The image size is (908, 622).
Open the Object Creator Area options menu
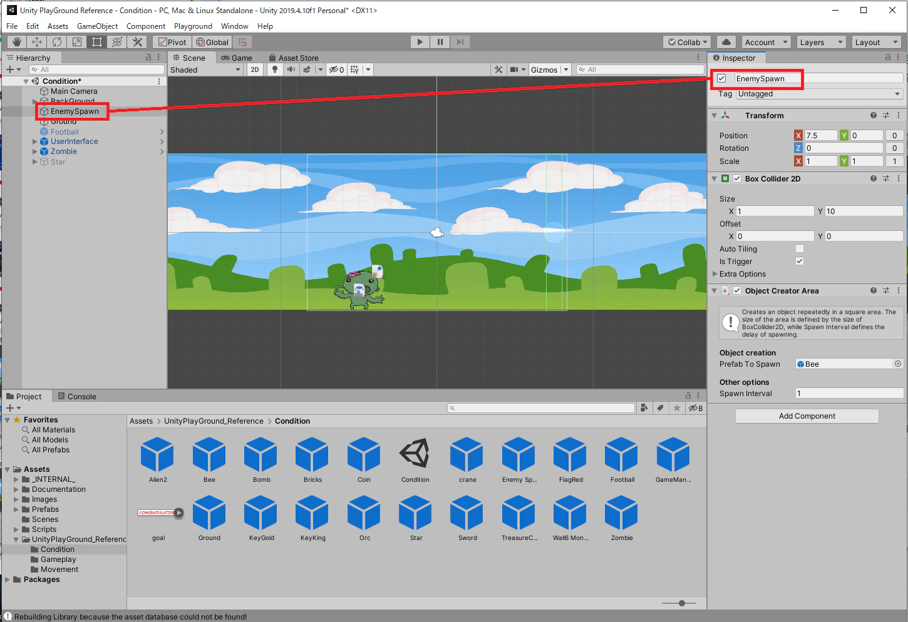coord(899,290)
